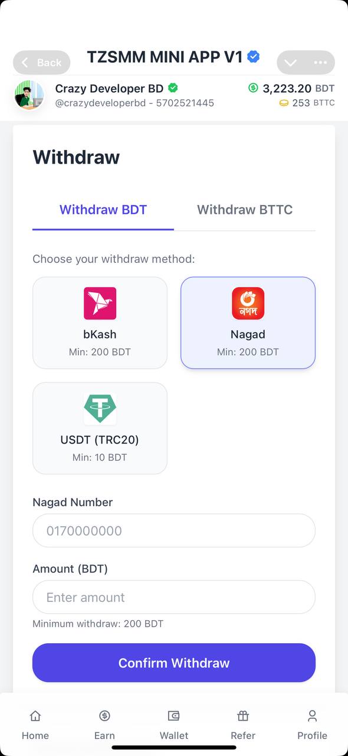Choose USDT (TRC20) as withdraw method
The height and width of the screenshot is (756, 348).
[100, 428]
